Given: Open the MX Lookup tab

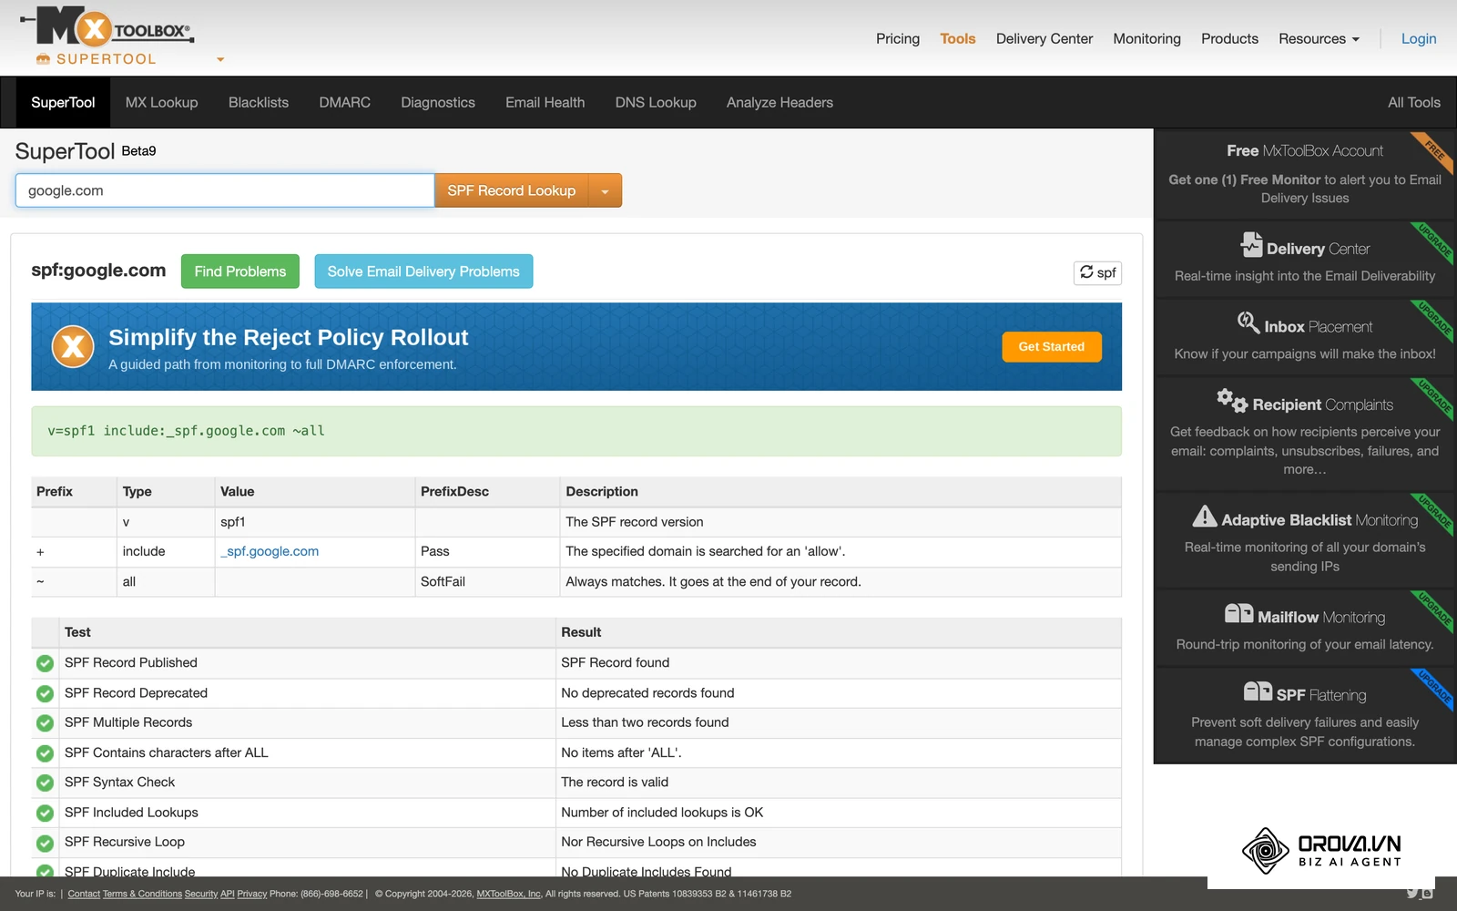Looking at the screenshot, I should pos(161,102).
